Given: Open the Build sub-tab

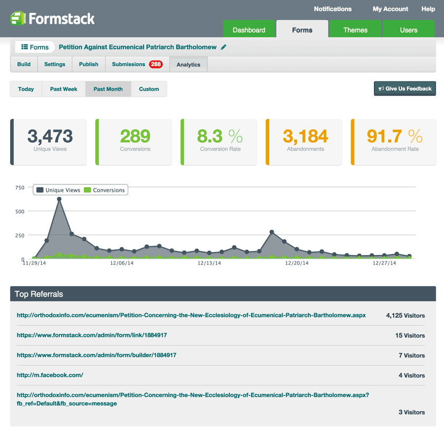Looking at the screenshot, I should coord(24,64).
